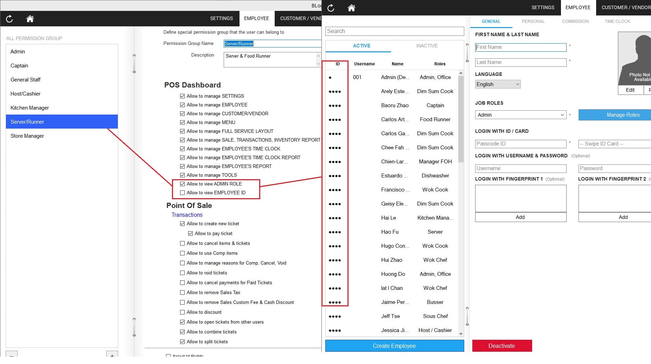The width and height of the screenshot is (651, 364).
Task: Go home using the left window's house icon
Action: 30,19
